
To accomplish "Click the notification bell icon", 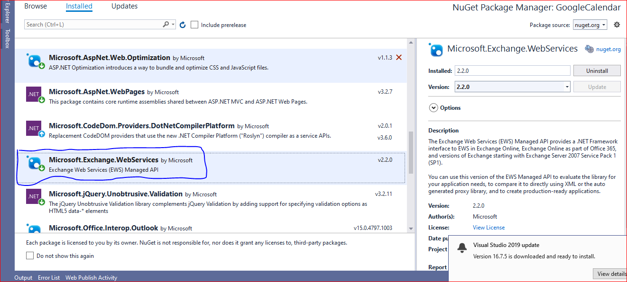I will (x=461, y=248).
